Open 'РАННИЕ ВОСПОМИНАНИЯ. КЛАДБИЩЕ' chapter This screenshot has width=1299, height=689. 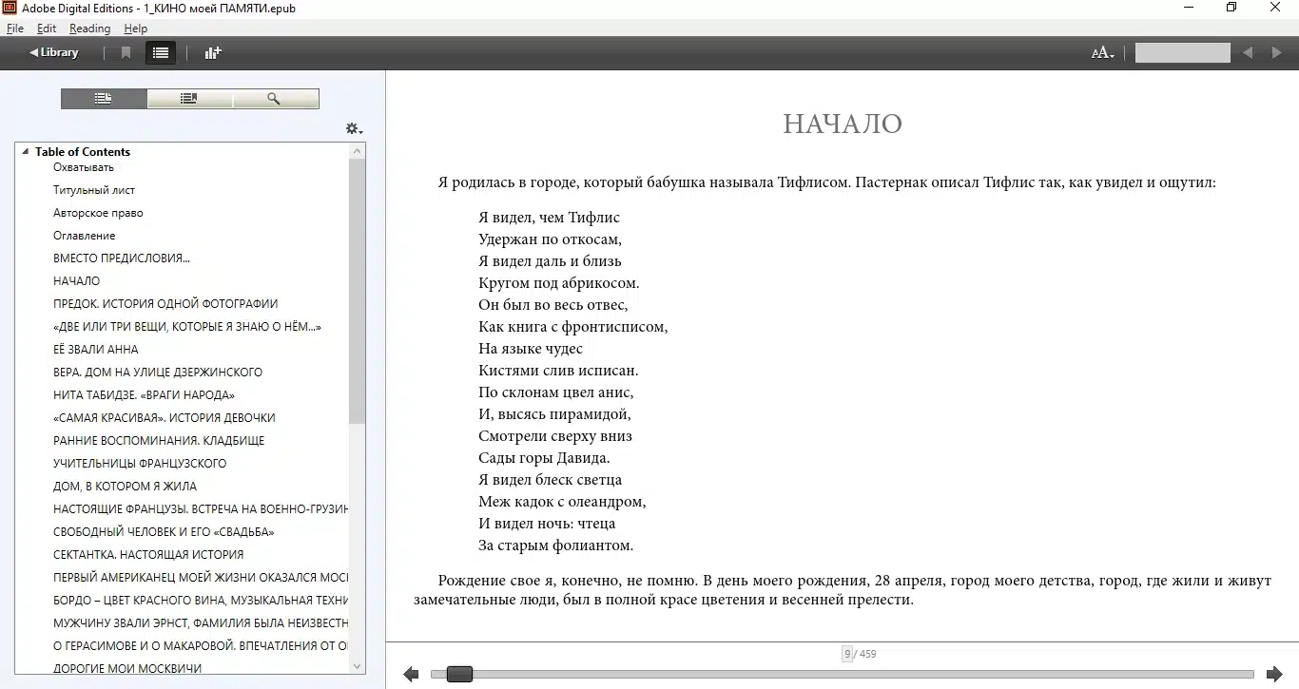(x=159, y=441)
